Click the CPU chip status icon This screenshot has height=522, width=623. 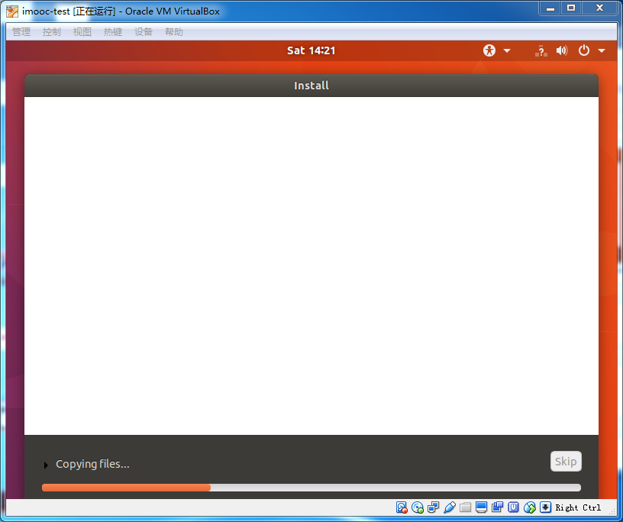513,507
